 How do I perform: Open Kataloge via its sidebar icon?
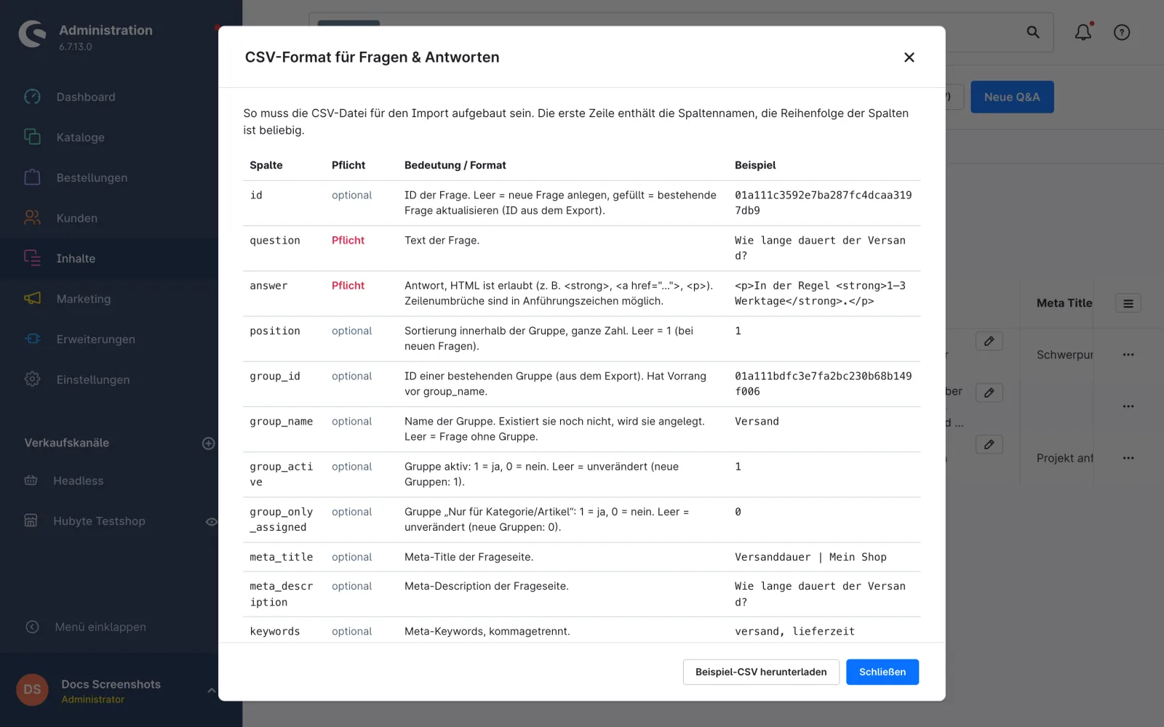point(32,137)
